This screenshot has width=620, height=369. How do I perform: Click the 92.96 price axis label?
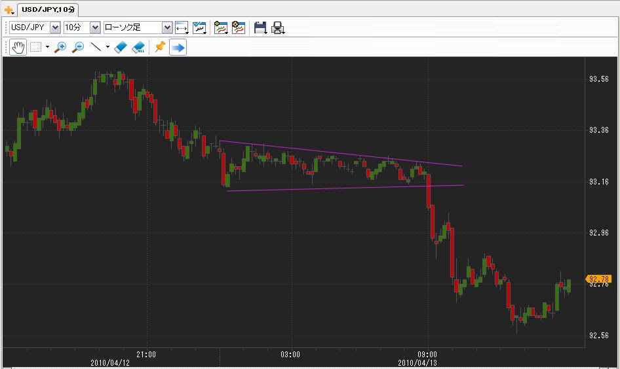click(598, 233)
